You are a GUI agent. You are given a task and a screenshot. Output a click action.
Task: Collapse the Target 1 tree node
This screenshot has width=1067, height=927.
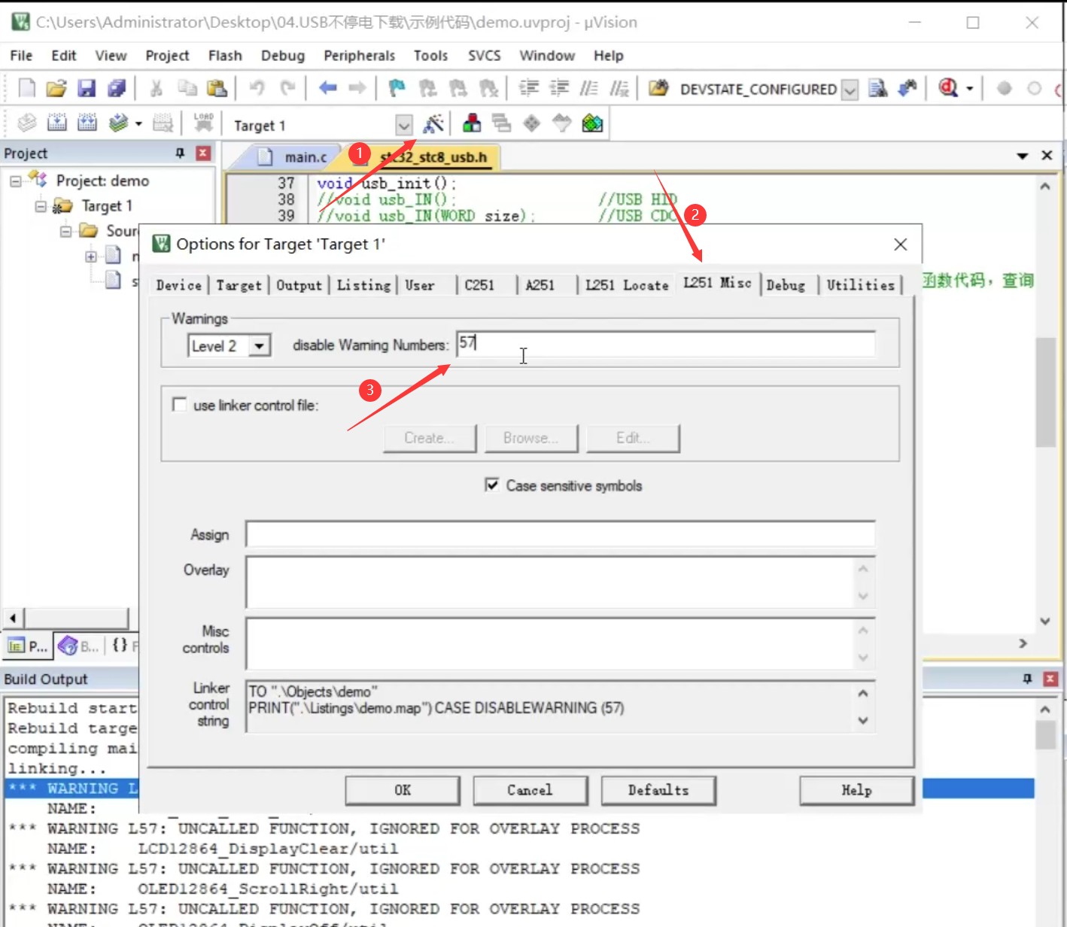(41, 206)
